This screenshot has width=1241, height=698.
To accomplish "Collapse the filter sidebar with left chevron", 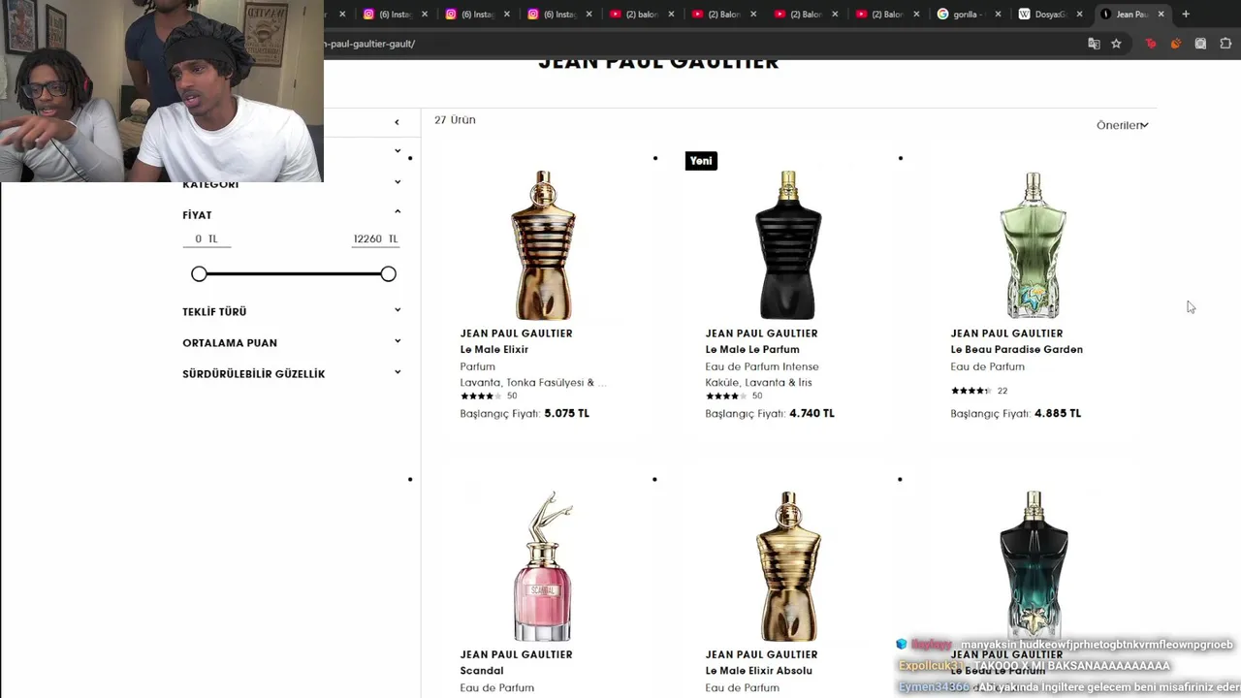I will click(x=397, y=122).
